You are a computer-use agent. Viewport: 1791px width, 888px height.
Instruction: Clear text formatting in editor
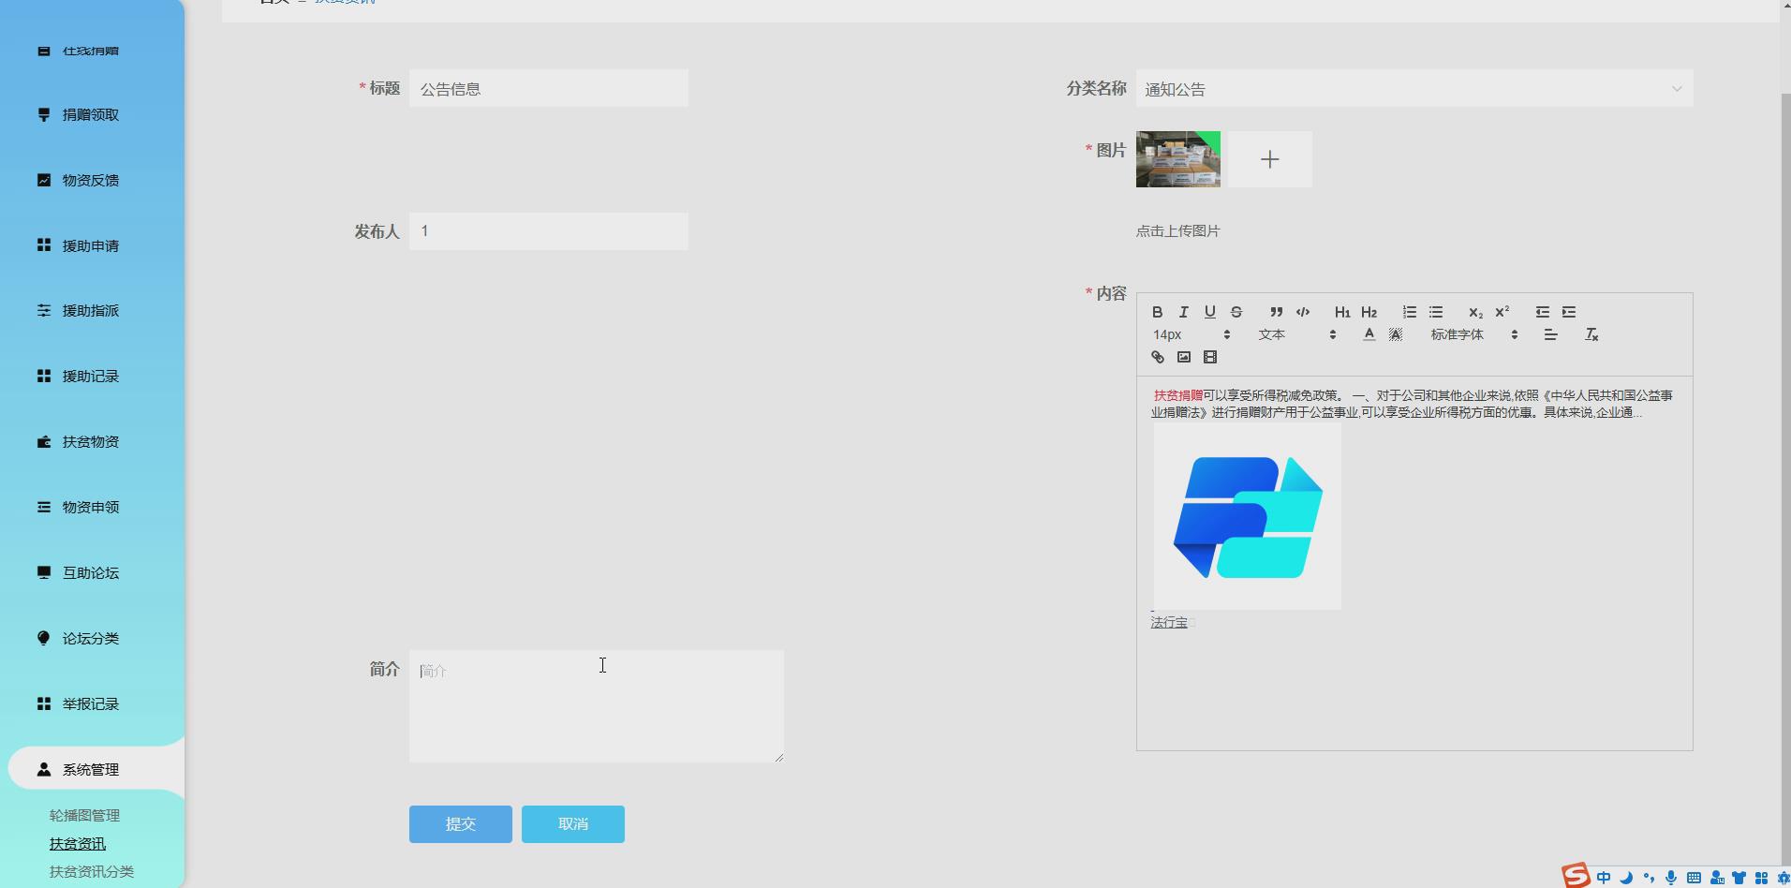1591,334
